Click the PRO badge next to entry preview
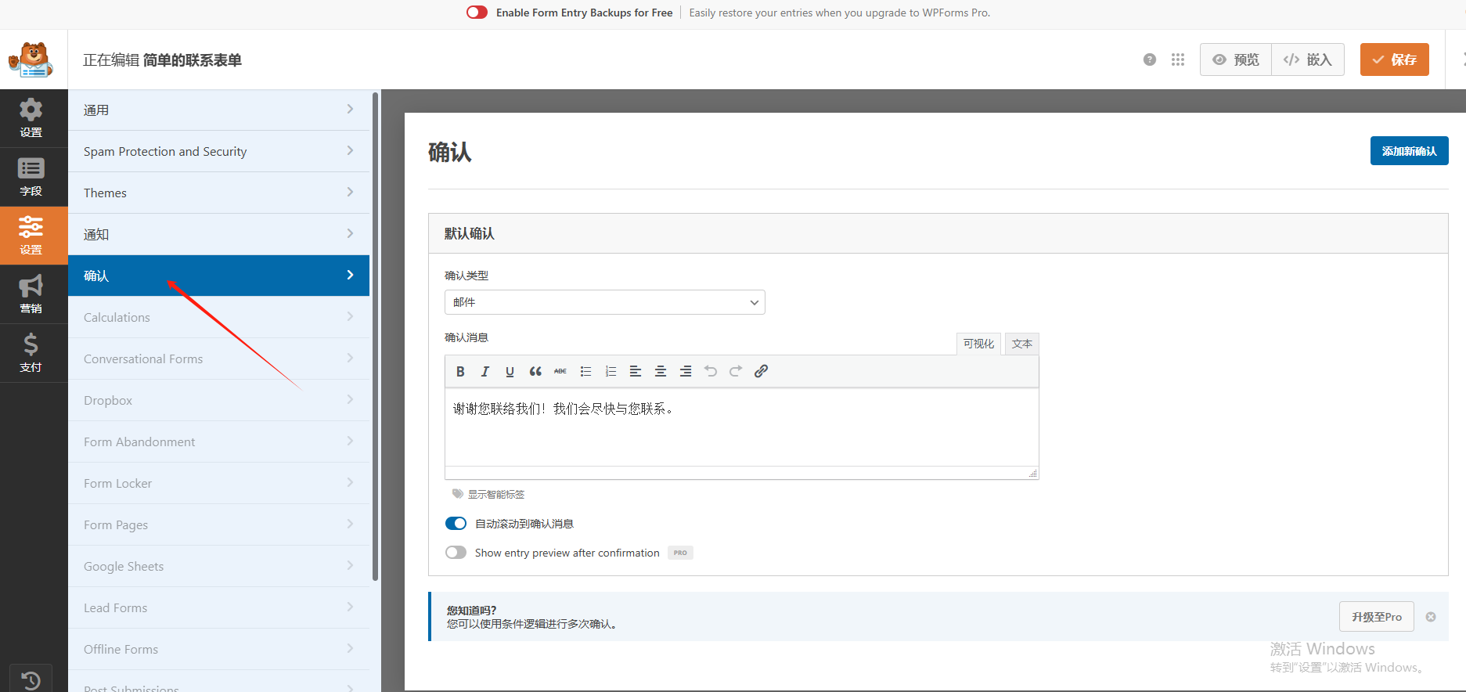This screenshot has height=692, width=1466. [x=680, y=553]
